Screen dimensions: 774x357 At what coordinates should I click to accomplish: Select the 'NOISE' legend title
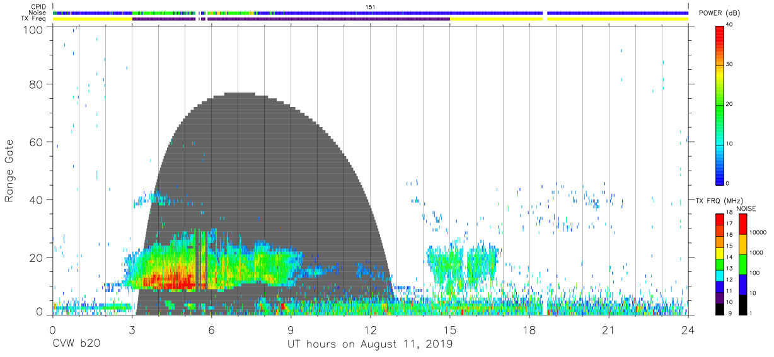click(x=745, y=208)
